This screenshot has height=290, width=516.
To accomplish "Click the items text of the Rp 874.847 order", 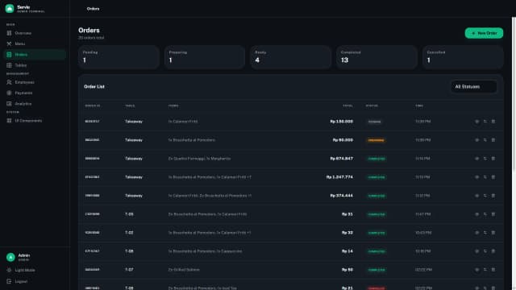I will pyautogui.click(x=199, y=159).
